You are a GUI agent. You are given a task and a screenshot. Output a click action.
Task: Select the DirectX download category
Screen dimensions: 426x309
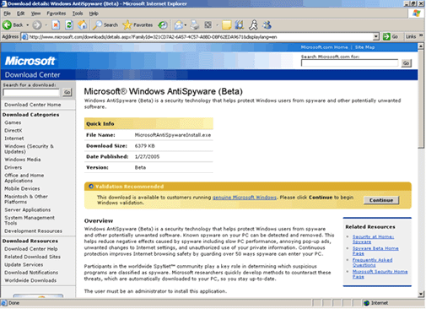pos(13,131)
